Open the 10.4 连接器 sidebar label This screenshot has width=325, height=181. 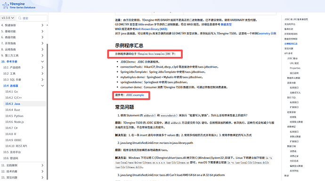[10, 86]
